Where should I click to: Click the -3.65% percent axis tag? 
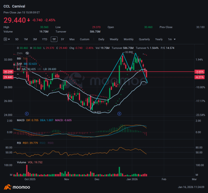pos(199,72)
